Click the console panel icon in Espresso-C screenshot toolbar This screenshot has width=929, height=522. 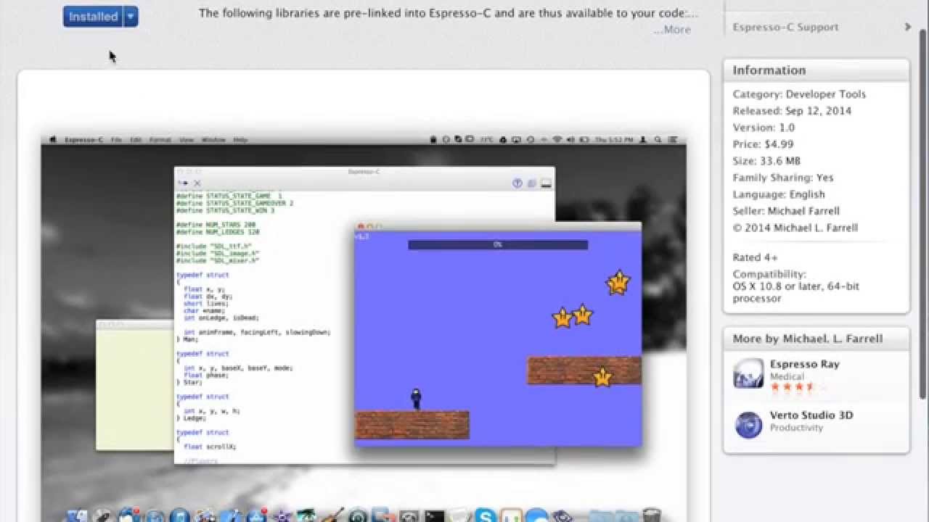(546, 183)
